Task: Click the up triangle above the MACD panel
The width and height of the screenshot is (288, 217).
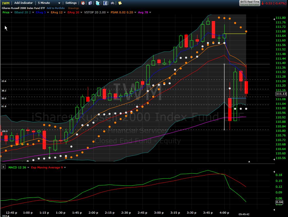Action: 249,162
